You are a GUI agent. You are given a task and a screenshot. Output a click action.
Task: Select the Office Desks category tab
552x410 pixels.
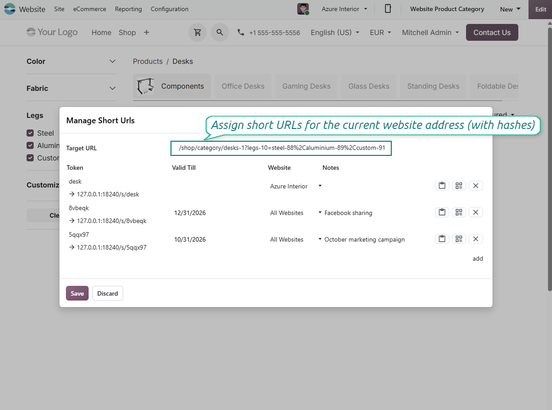[243, 86]
